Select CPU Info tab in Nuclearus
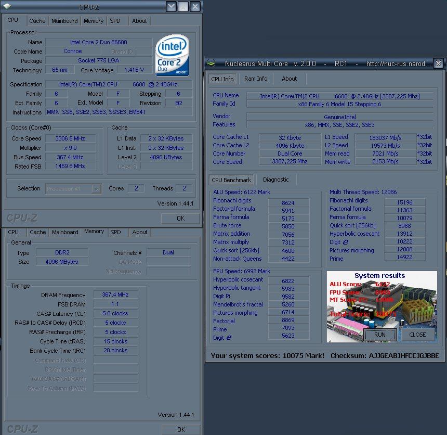 click(x=222, y=79)
